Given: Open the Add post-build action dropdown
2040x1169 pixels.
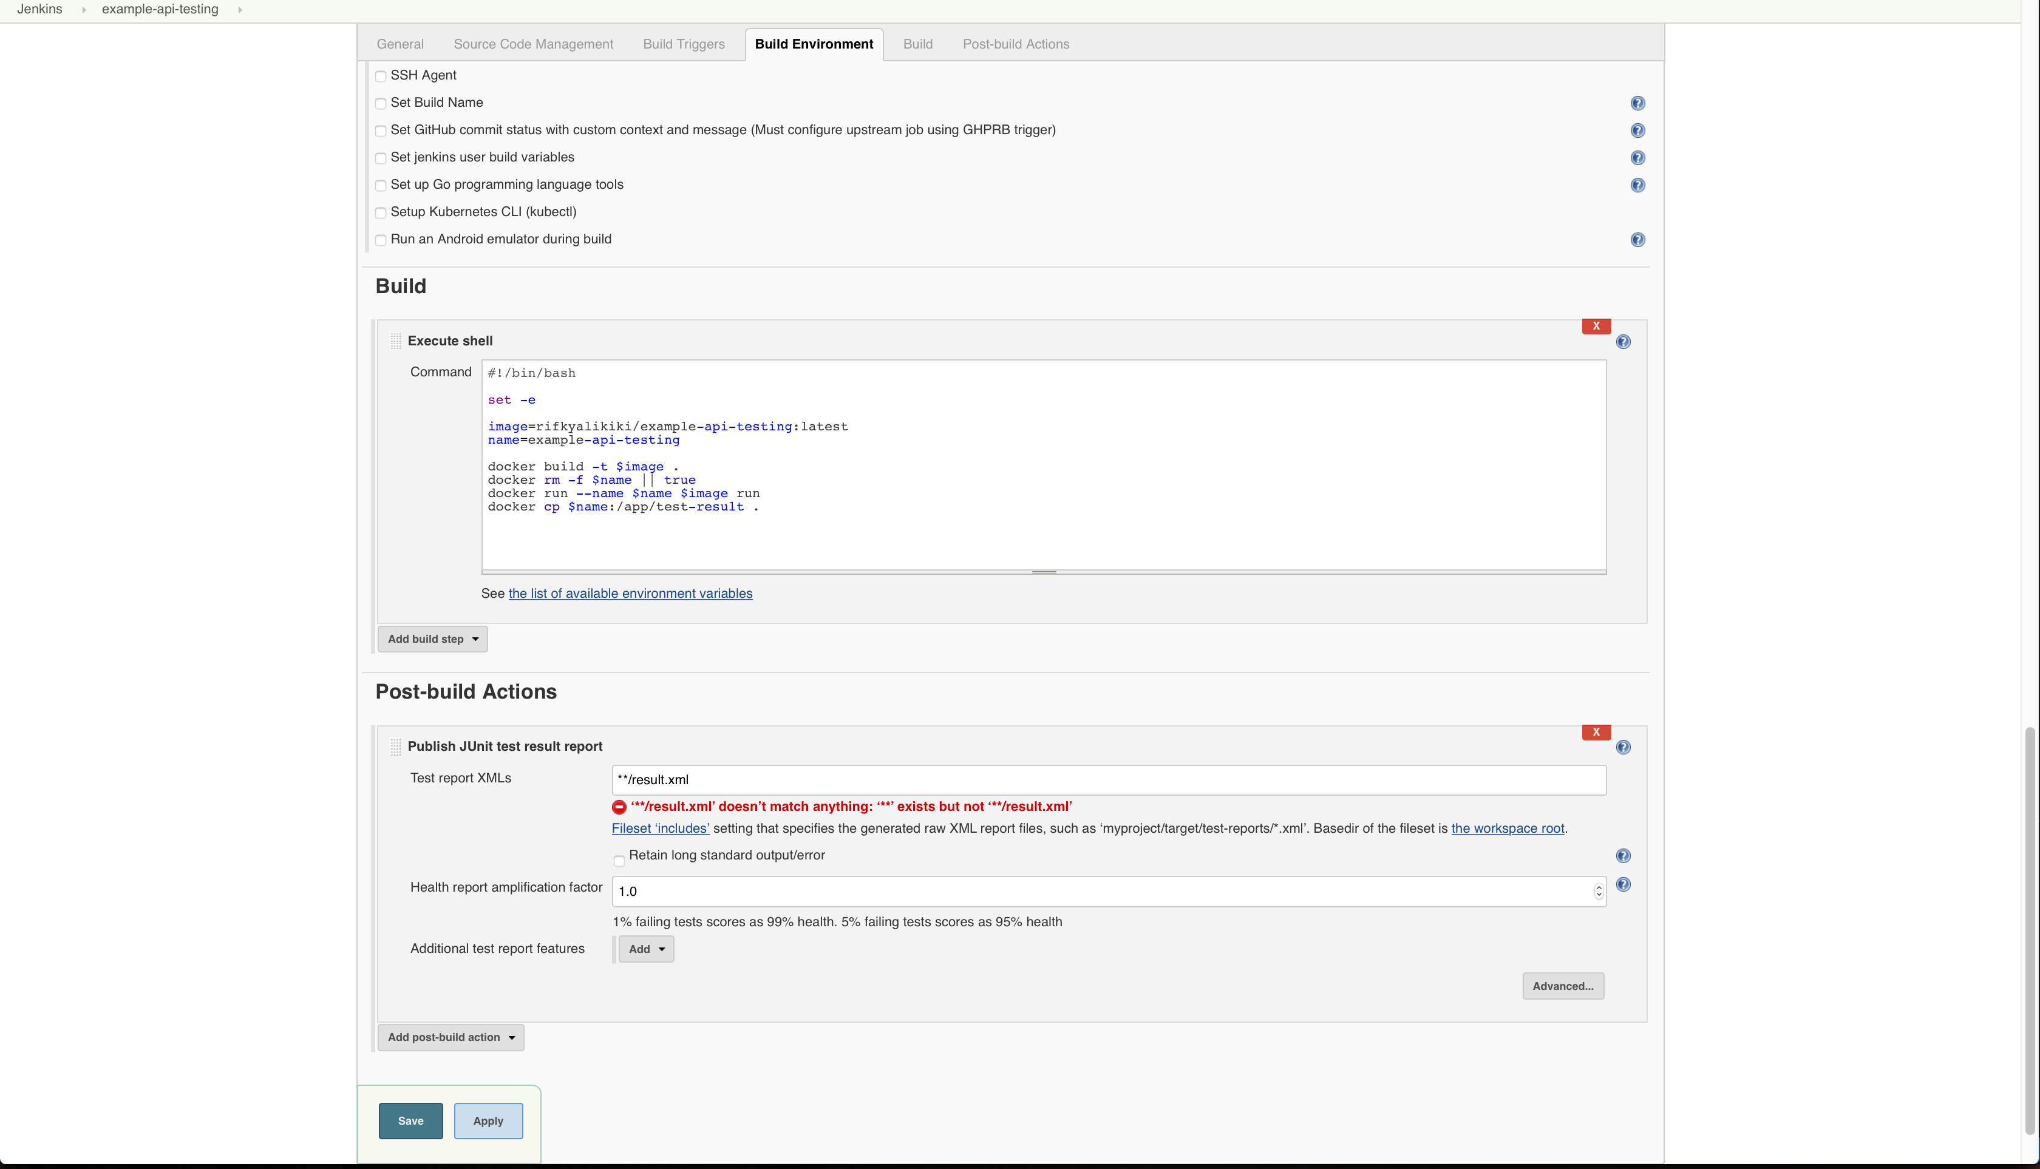Looking at the screenshot, I should click(x=450, y=1037).
